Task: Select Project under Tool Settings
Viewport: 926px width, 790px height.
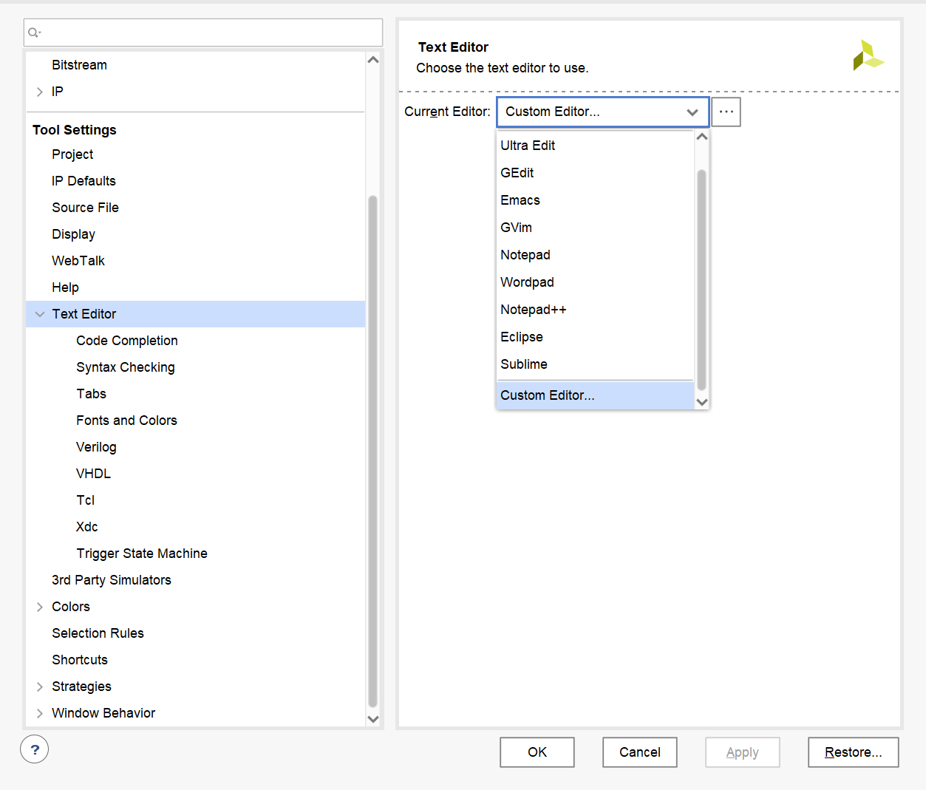Action: (x=72, y=154)
